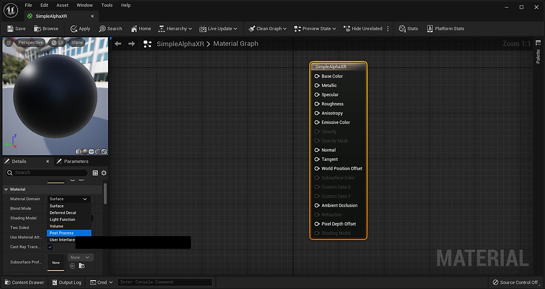Show Platform Stats for the material
The image size is (545, 289).
[x=445, y=28]
